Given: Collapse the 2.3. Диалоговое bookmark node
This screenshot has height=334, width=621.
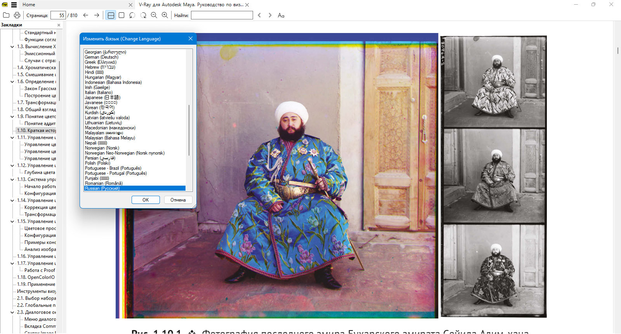Looking at the screenshot, I should point(12,312).
